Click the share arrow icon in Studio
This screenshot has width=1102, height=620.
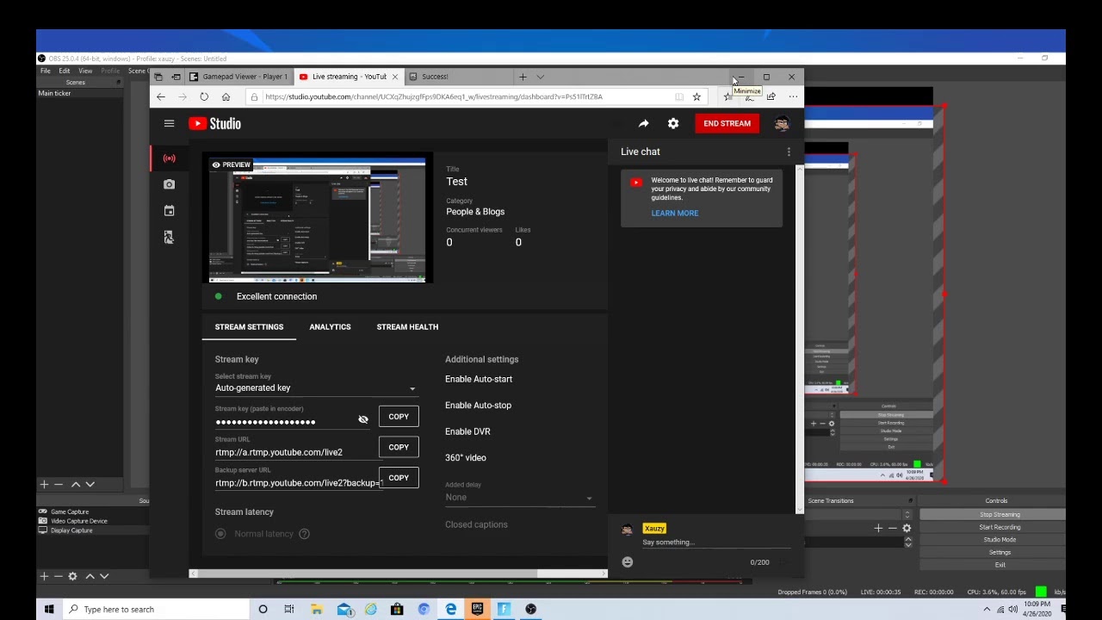643,123
